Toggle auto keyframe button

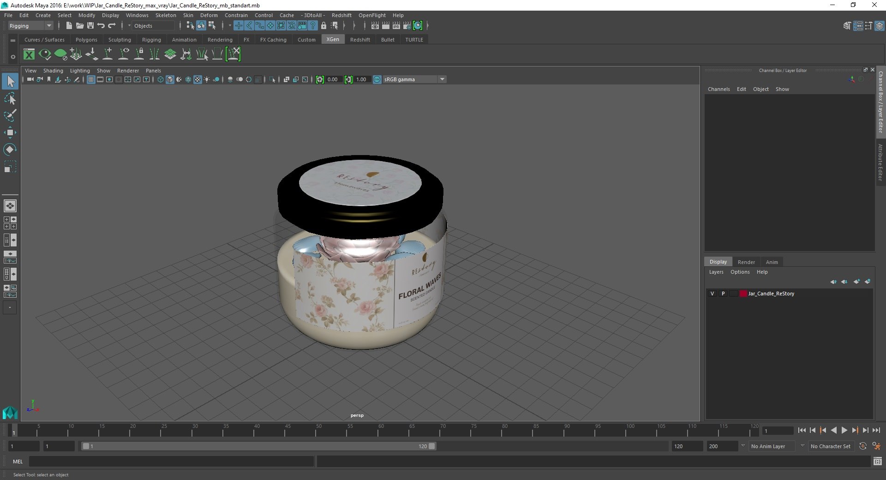coord(862,446)
